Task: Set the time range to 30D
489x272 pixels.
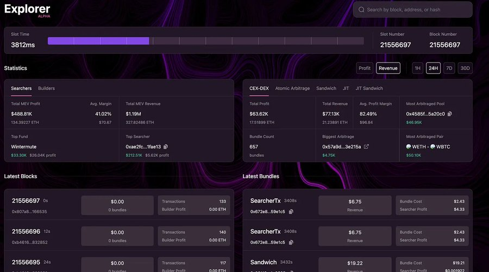Action: pyautogui.click(x=465, y=68)
